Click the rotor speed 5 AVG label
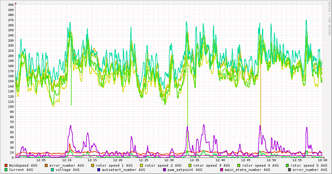Viewport: 332px width, 174px height. pyautogui.click(x=309, y=165)
